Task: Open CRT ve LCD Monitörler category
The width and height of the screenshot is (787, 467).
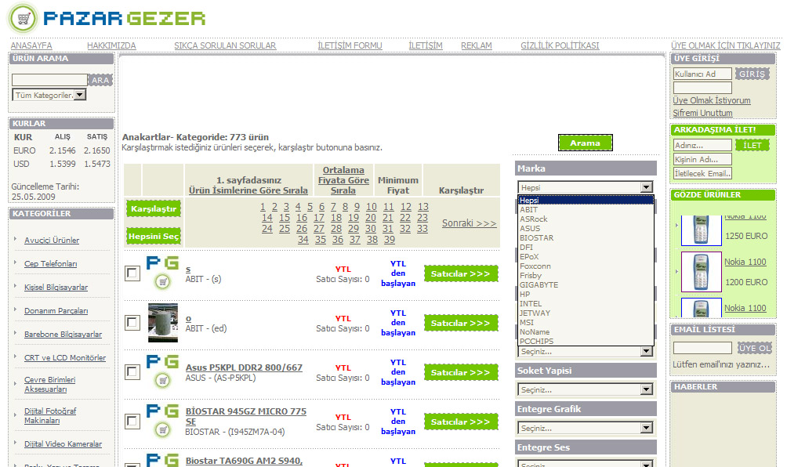Action: point(65,358)
